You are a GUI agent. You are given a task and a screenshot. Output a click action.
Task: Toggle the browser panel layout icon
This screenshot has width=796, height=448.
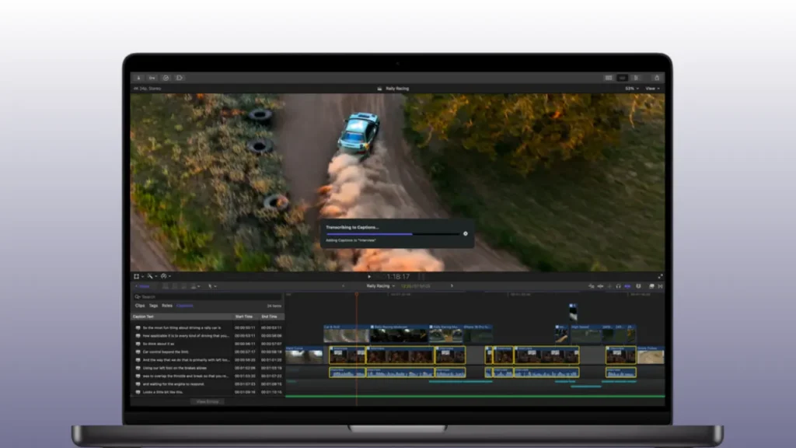click(x=609, y=78)
